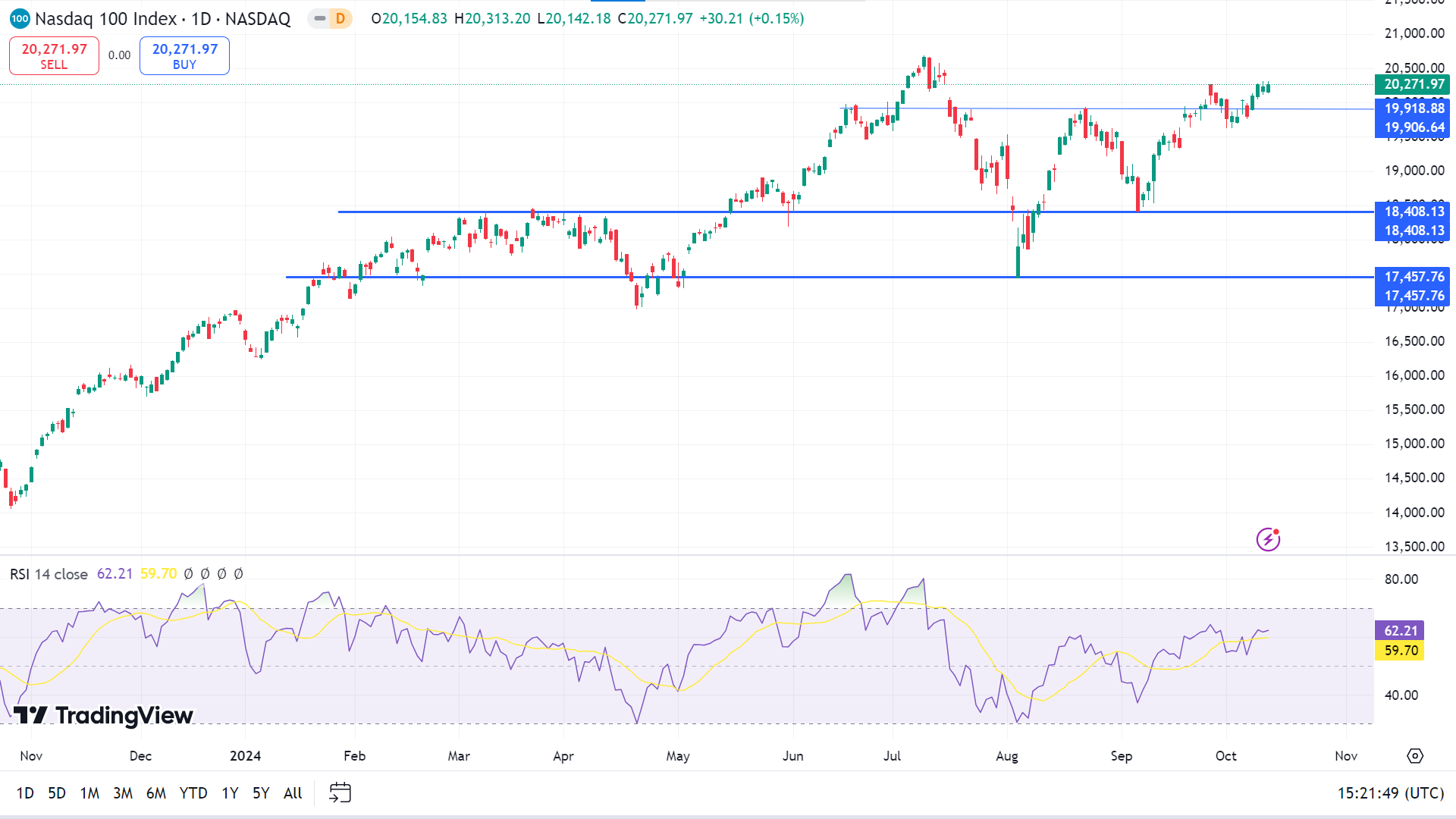Select the 6M time range
The image size is (1456, 819).
pyautogui.click(x=156, y=793)
